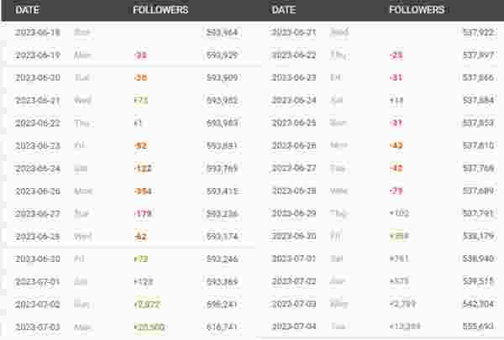This screenshot has height=340, width=504.
Task: Click the -122 follower change value
Action: 143,169
